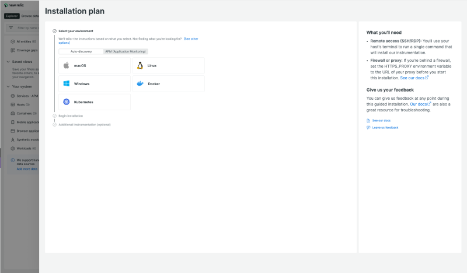Open 'Our docs' link in feedback paragraph
The height and width of the screenshot is (273, 467).
pos(418,104)
